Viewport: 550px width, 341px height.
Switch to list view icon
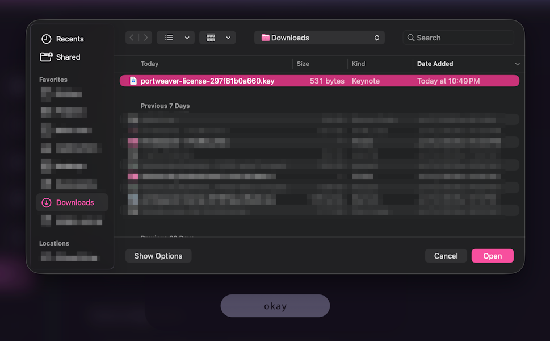(169, 38)
